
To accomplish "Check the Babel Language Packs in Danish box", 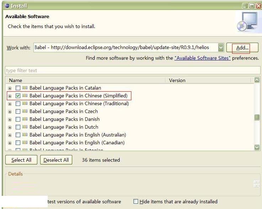I will (x=18, y=119).
